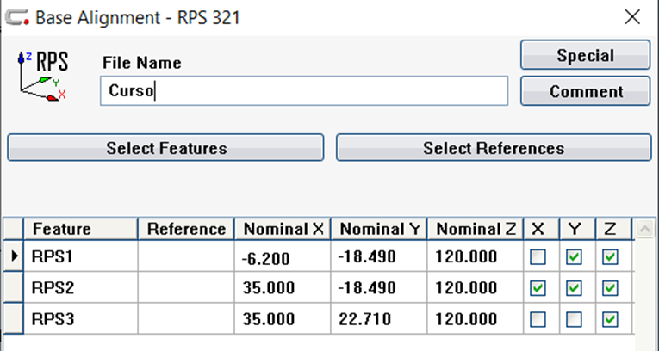Enable X checkbox for RPS1
Screen dimensions: 659x351
coord(538,257)
